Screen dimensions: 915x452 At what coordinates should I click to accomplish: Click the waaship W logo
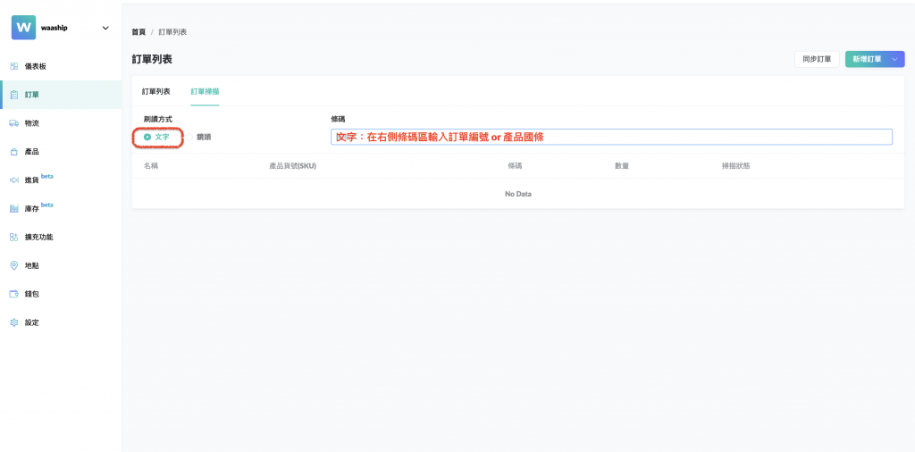(23, 28)
